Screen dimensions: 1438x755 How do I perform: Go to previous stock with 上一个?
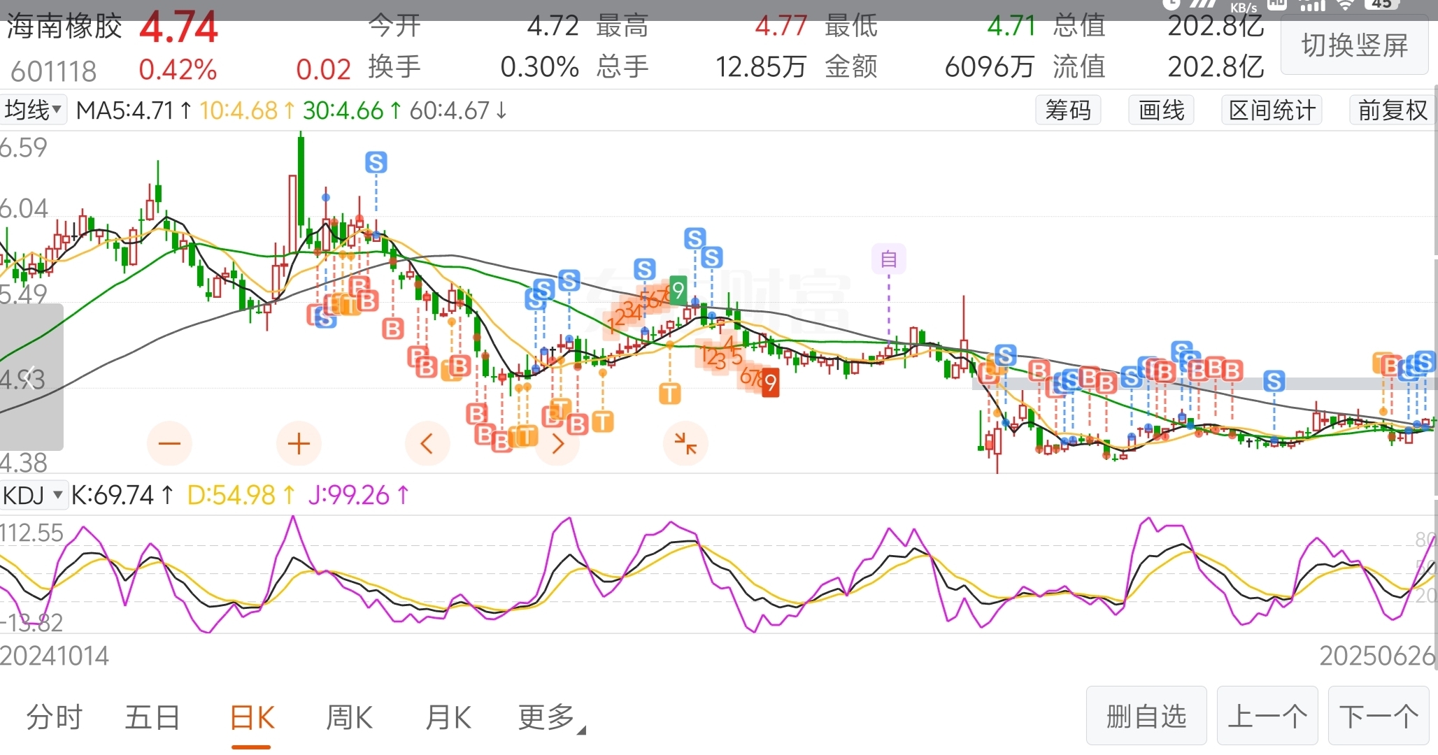point(1267,716)
